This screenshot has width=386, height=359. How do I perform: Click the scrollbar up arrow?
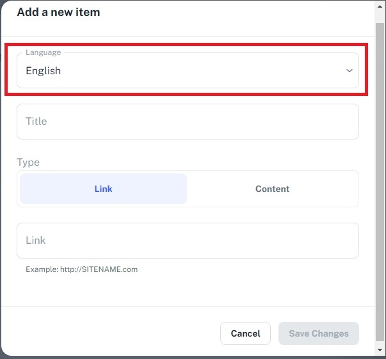pos(380,6)
